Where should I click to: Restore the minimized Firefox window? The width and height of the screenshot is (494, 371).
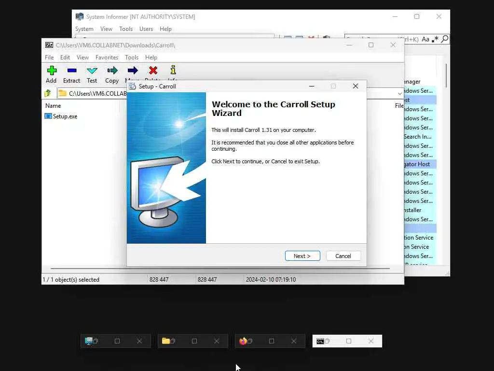coord(250,341)
